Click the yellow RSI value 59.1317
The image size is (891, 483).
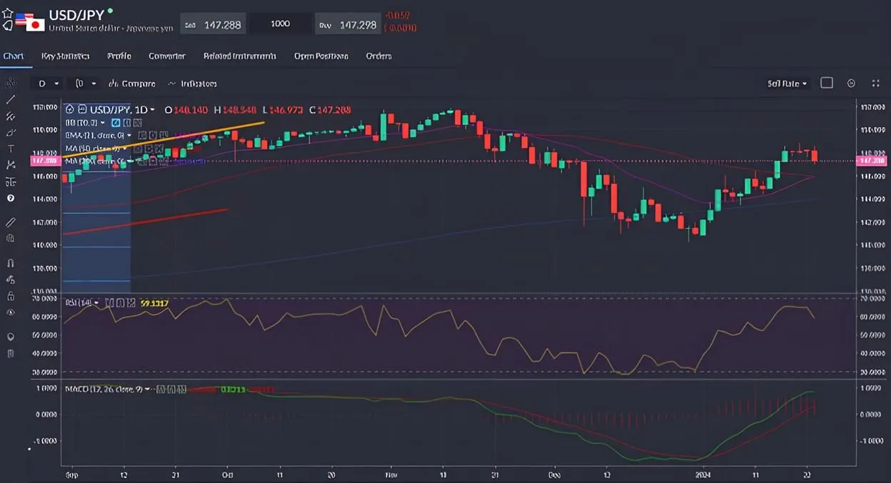[x=155, y=303]
